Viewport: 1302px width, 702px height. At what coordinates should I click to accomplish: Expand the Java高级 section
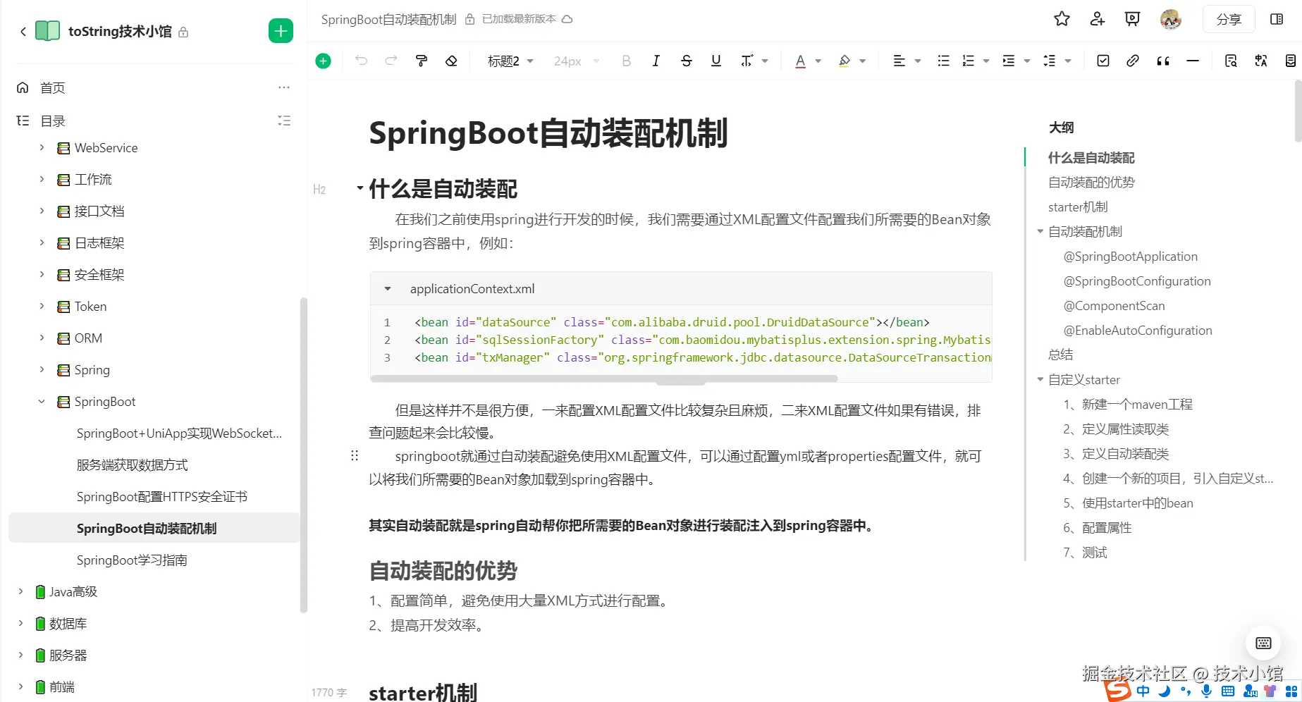tap(20, 591)
